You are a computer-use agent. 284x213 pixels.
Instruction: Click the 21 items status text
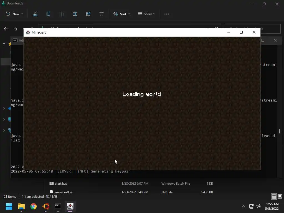tap(10, 197)
